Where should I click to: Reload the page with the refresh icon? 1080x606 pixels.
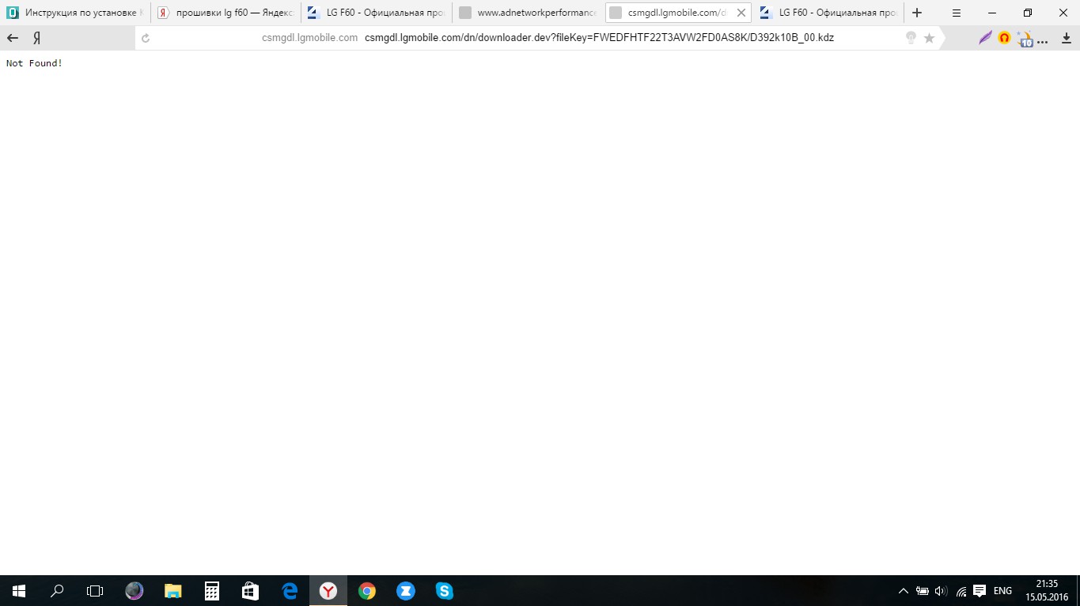point(145,38)
